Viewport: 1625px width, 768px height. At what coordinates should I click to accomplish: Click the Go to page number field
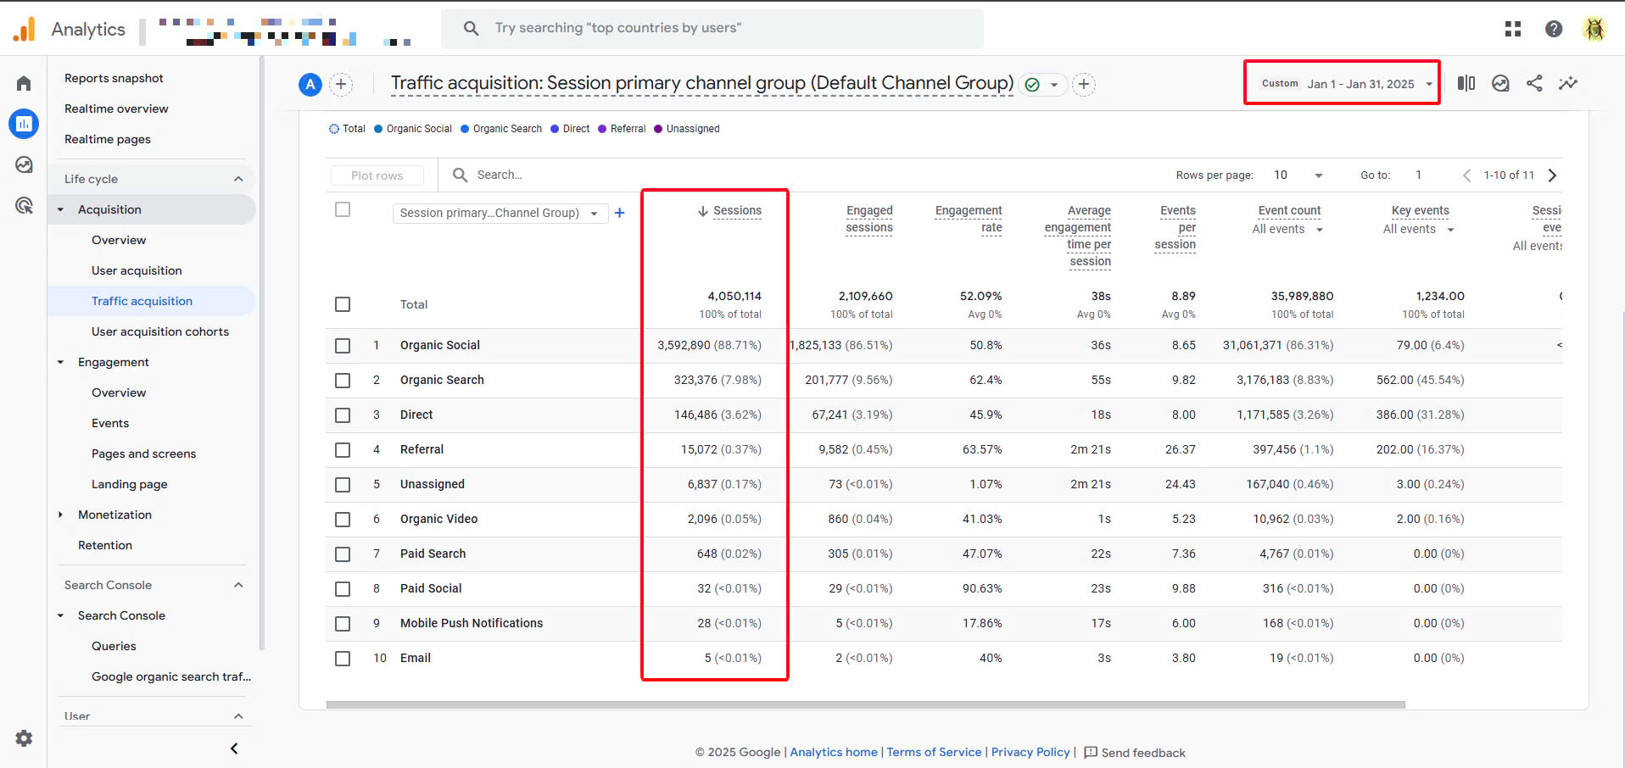click(1418, 175)
